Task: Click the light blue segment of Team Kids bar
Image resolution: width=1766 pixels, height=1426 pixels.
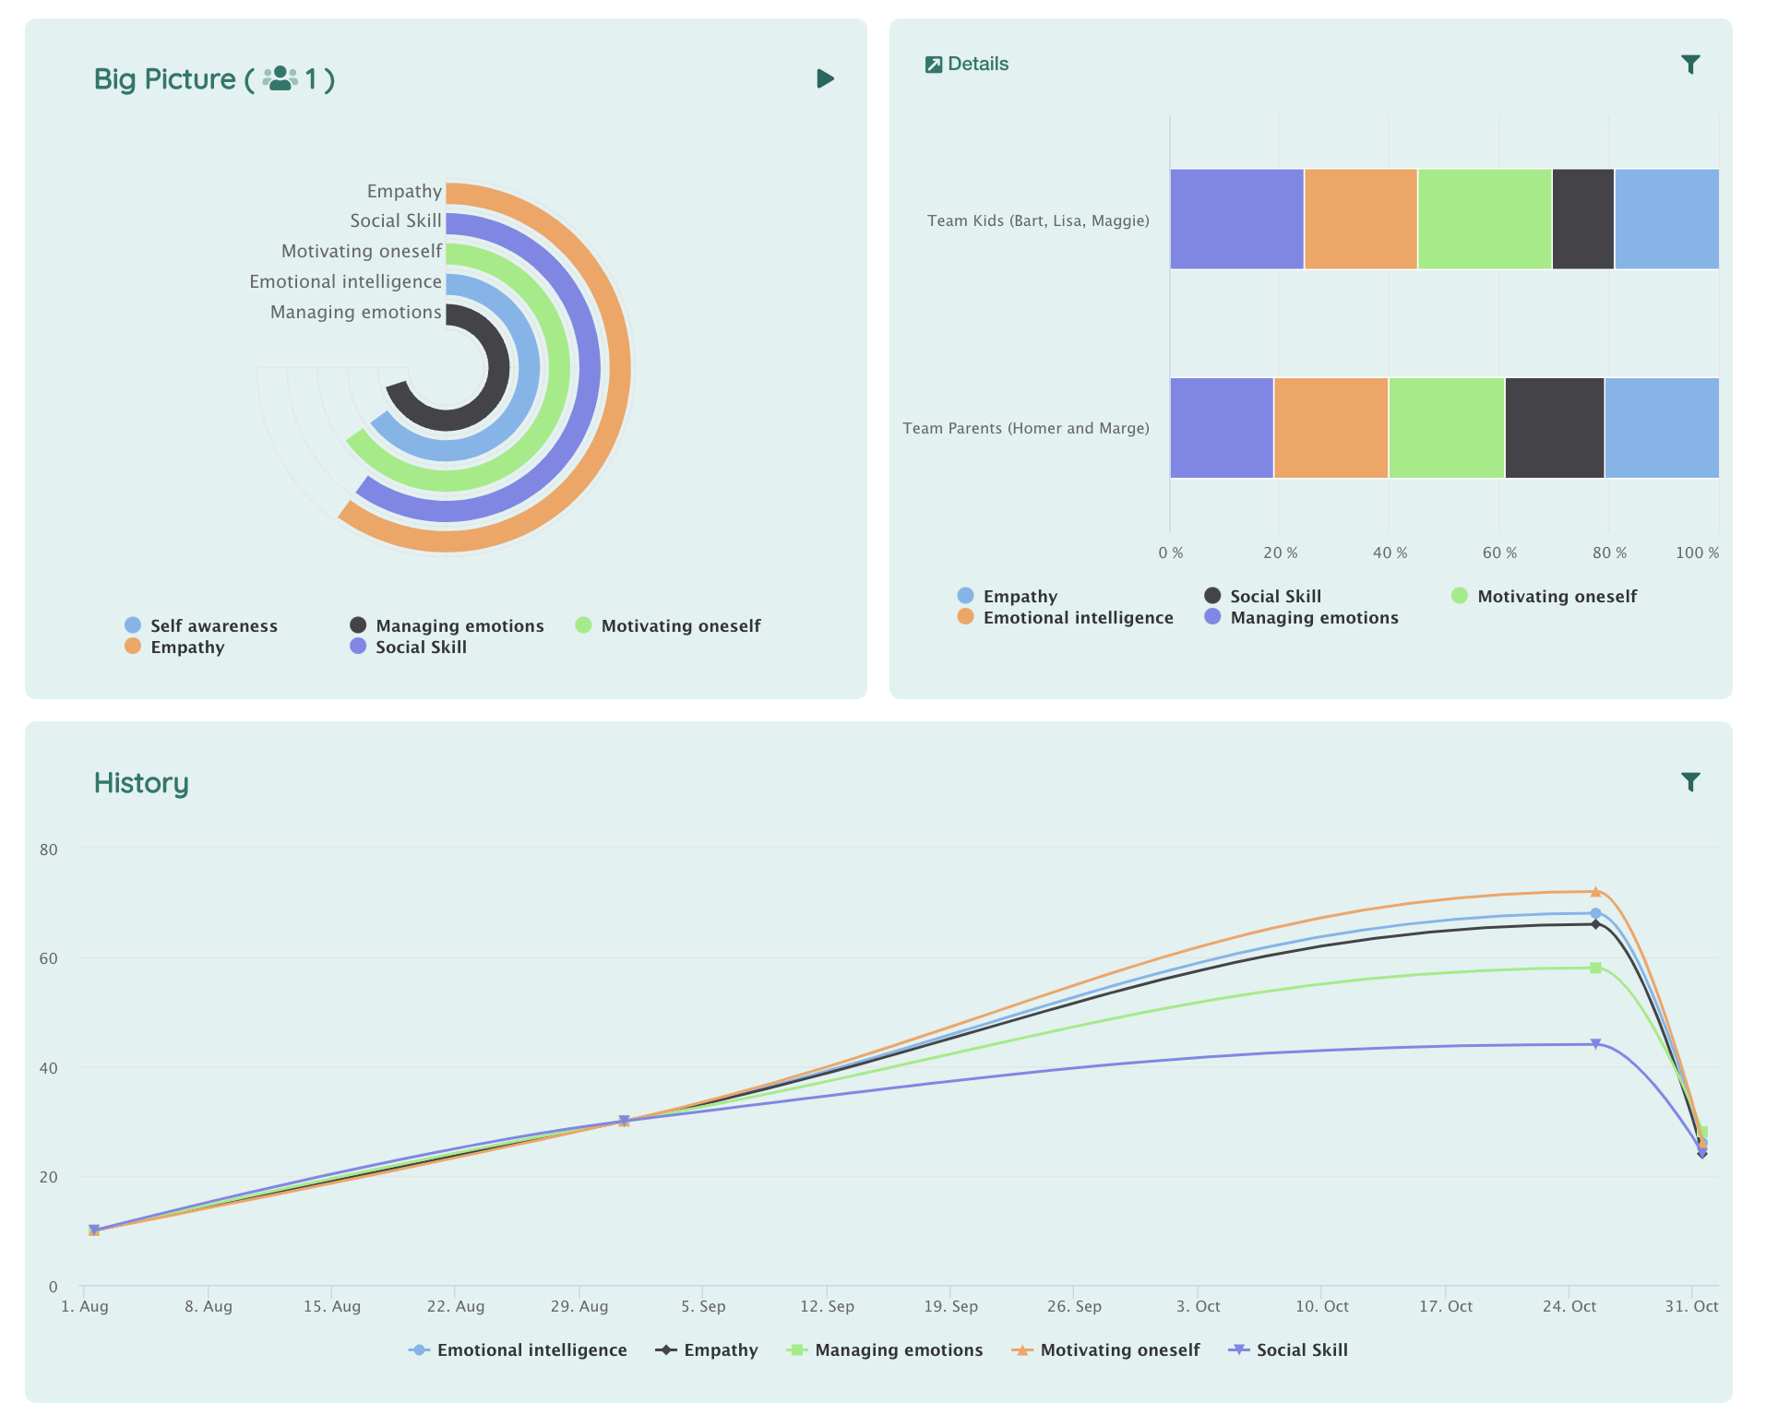Action: 1667,219
